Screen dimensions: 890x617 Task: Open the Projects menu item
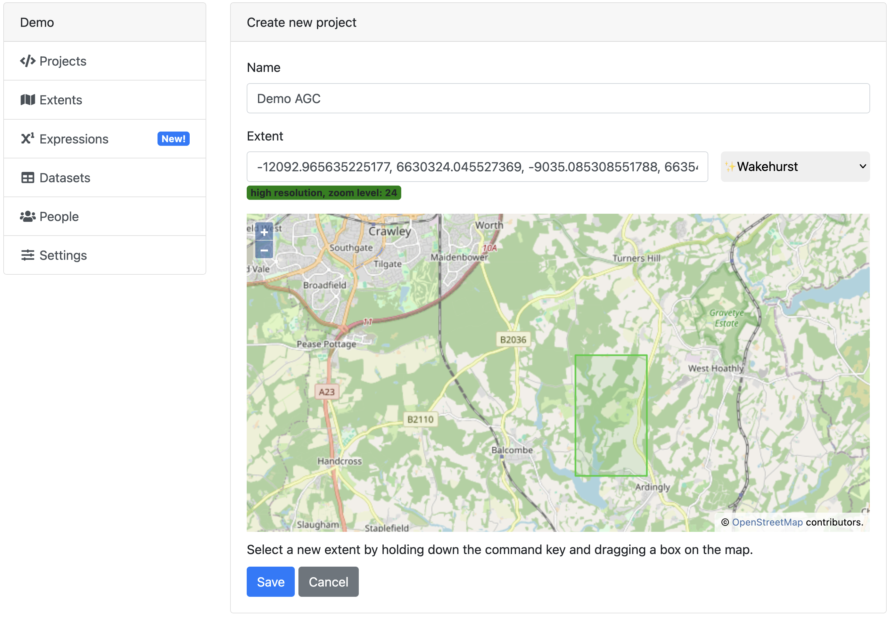point(63,61)
